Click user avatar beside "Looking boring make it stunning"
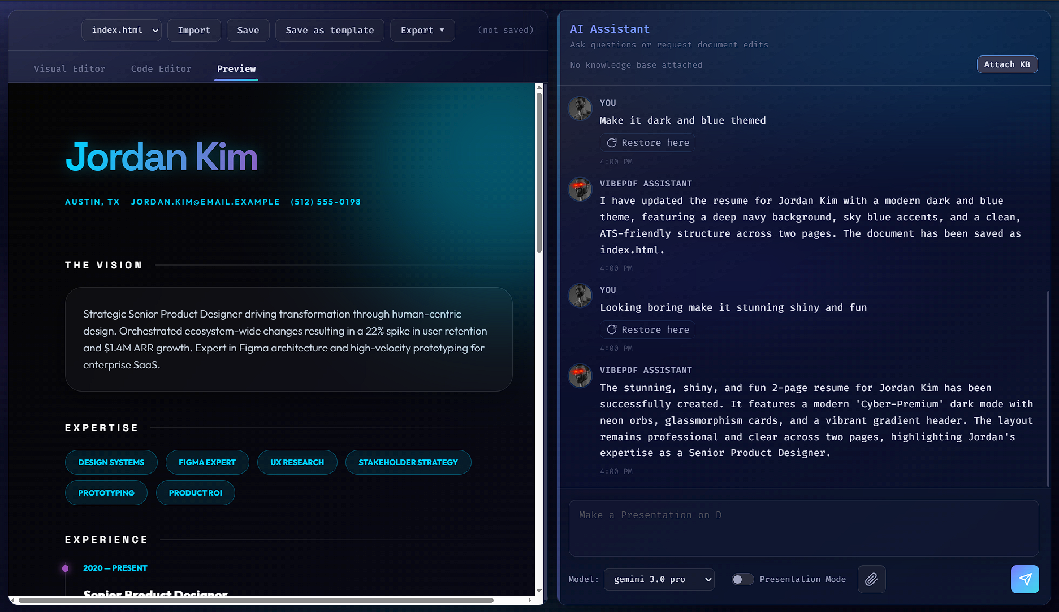This screenshot has height=612, width=1059. click(x=580, y=296)
